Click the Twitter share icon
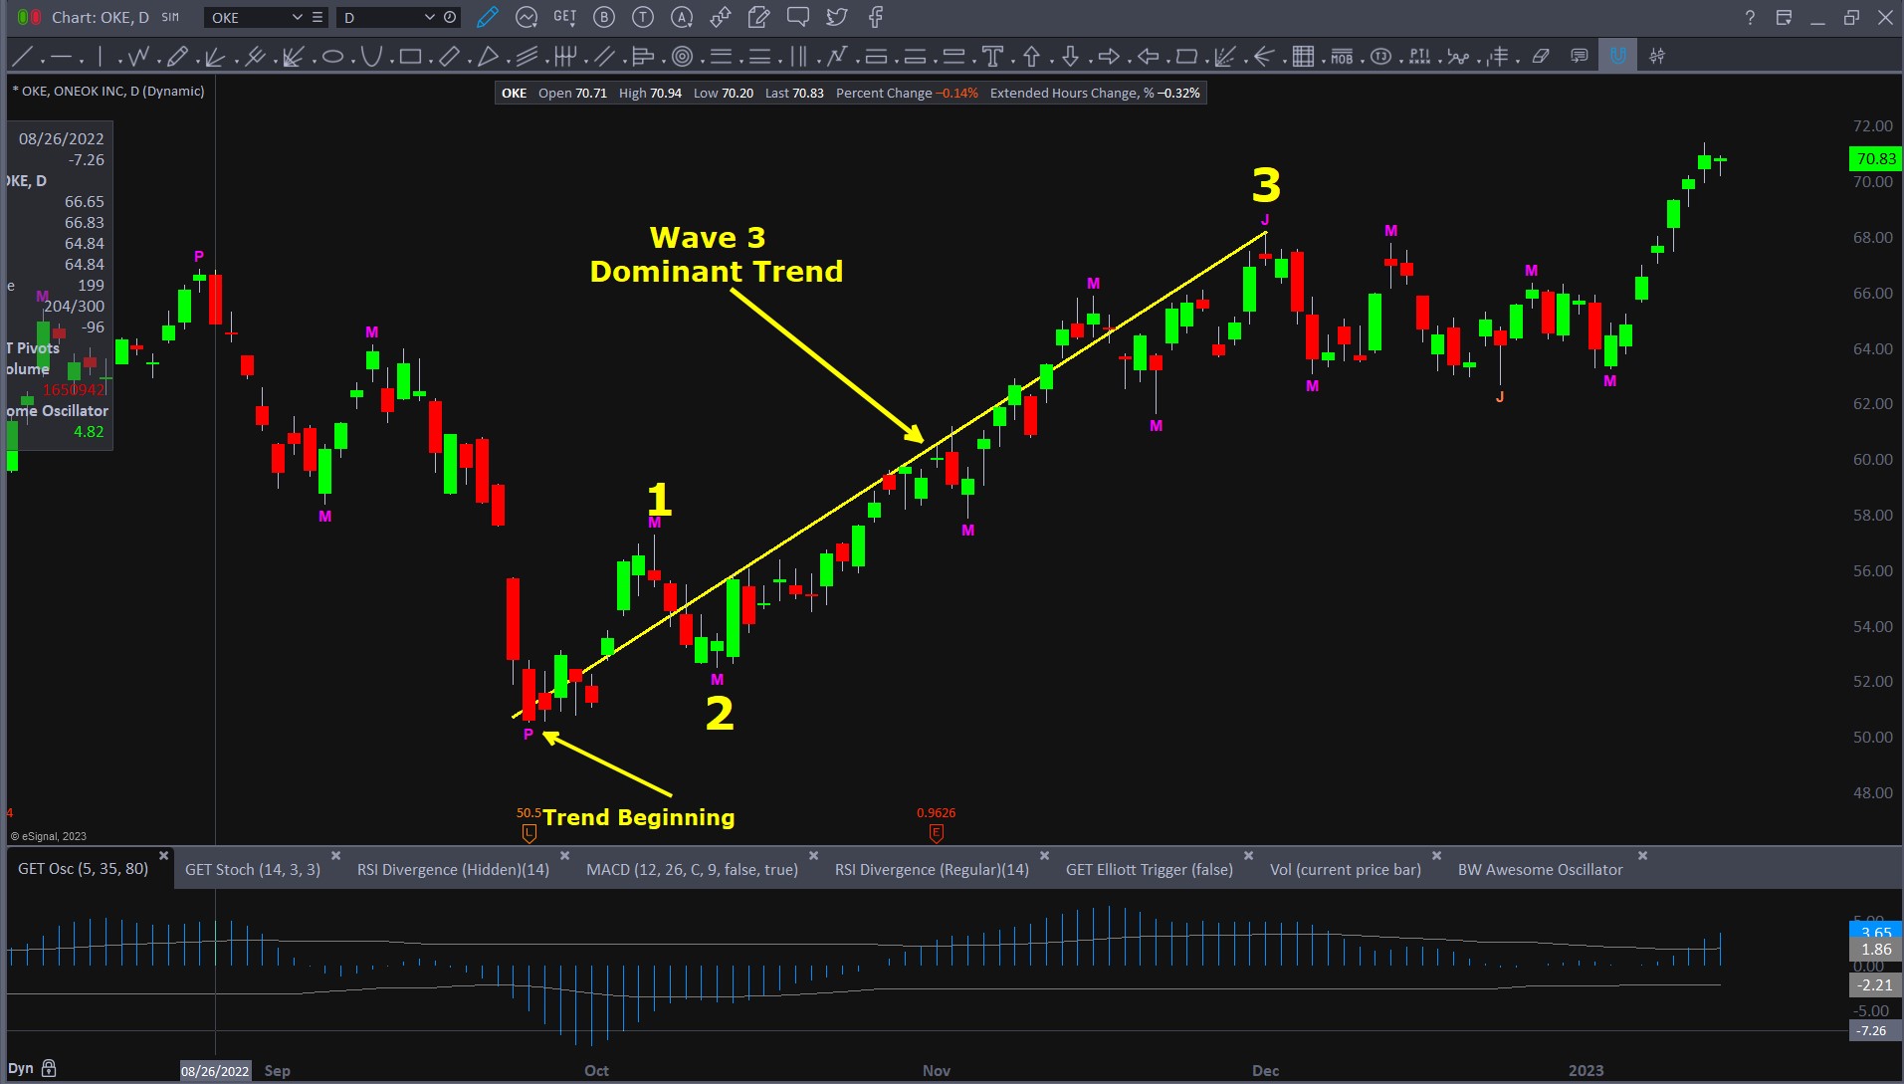 [837, 17]
